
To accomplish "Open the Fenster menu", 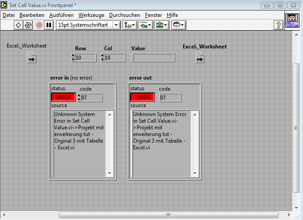I will pos(153,15).
